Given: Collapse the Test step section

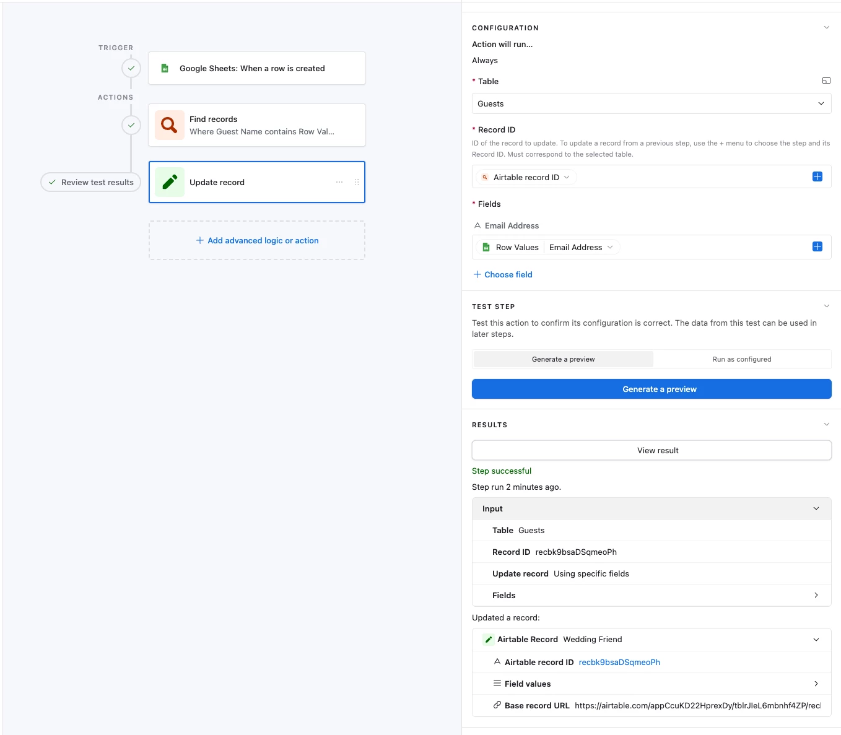Looking at the screenshot, I should point(826,306).
